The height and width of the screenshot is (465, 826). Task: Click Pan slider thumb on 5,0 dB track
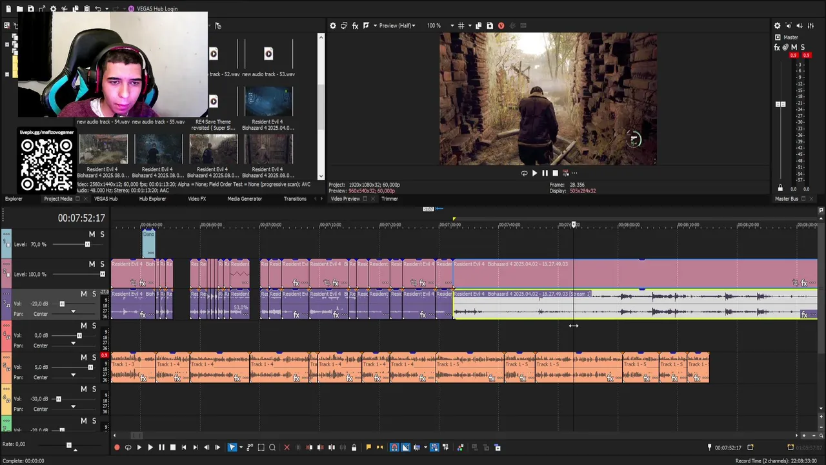[73, 375]
